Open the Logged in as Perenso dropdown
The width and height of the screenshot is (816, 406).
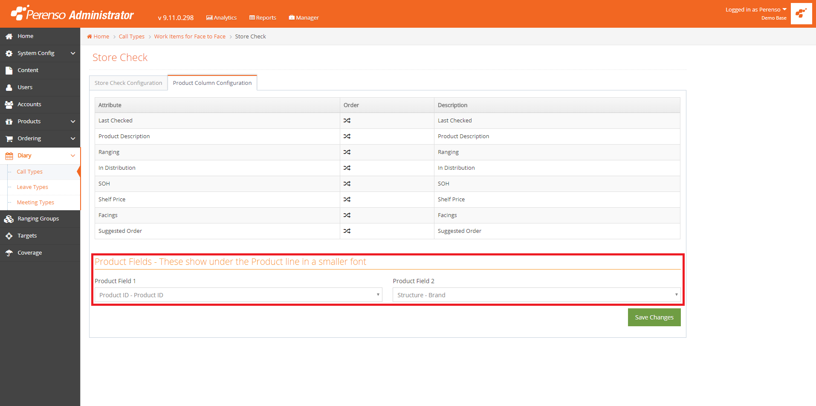[x=756, y=9]
